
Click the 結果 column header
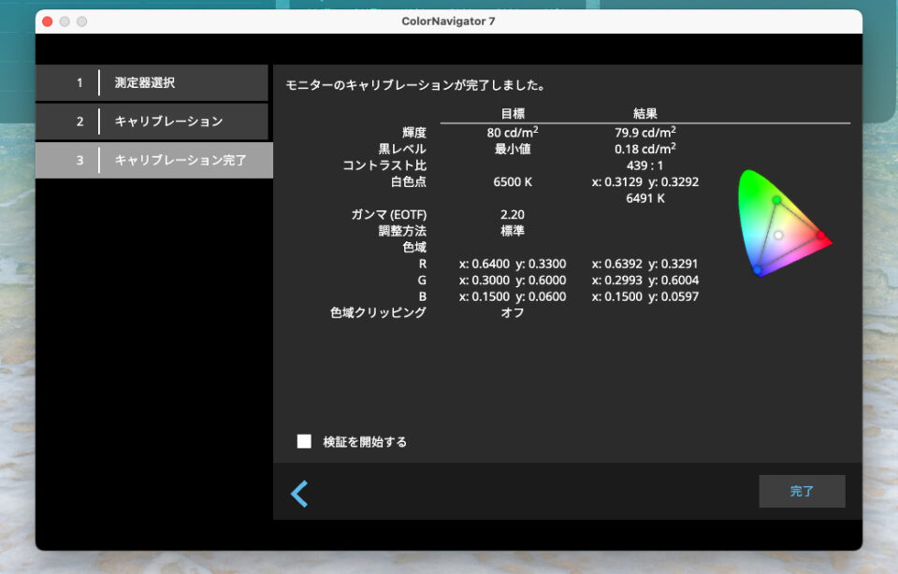coord(645,114)
